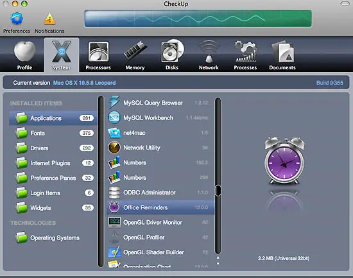The image size is (353, 278).
Task: Click the ODBC Administrator database icon
Action: tap(114, 193)
